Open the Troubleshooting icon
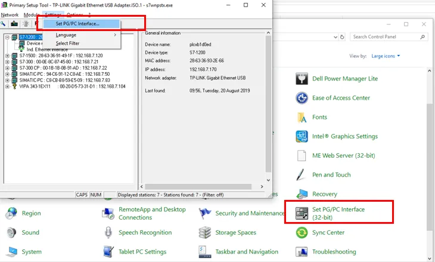Image resolution: width=435 pixels, height=262 pixels. (302, 252)
